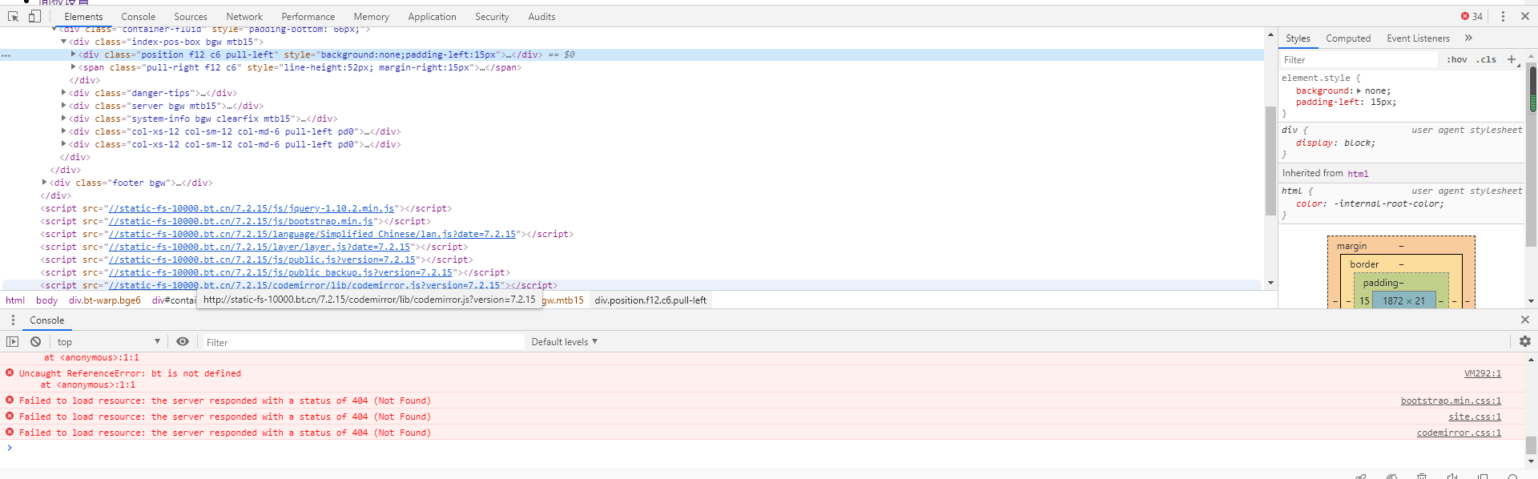The image size is (1538, 479).
Task: Switch to the Computed pane tab
Action: pos(1348,38)
